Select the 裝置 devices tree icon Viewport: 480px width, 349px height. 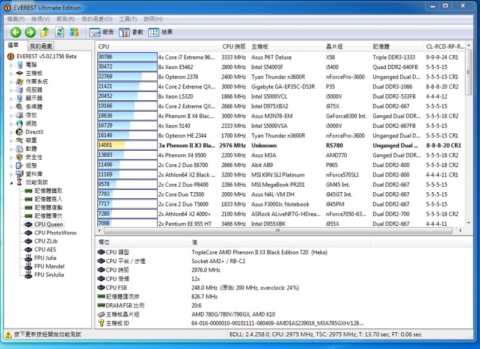point(20,140)
